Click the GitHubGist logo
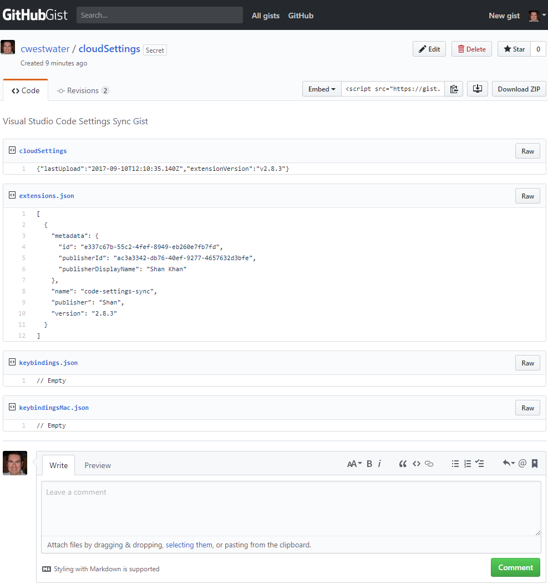Screen dimensions: 548x584 [x=35, y=15]
